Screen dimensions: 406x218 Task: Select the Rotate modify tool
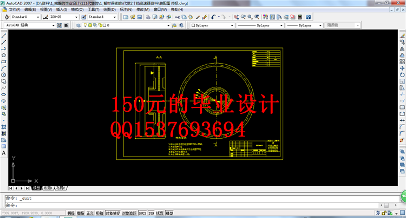[402, 75]
